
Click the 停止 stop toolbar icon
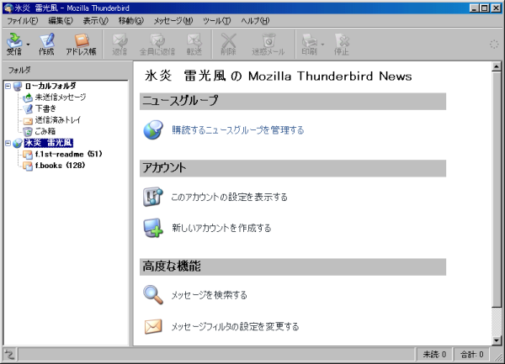point(342,44)
